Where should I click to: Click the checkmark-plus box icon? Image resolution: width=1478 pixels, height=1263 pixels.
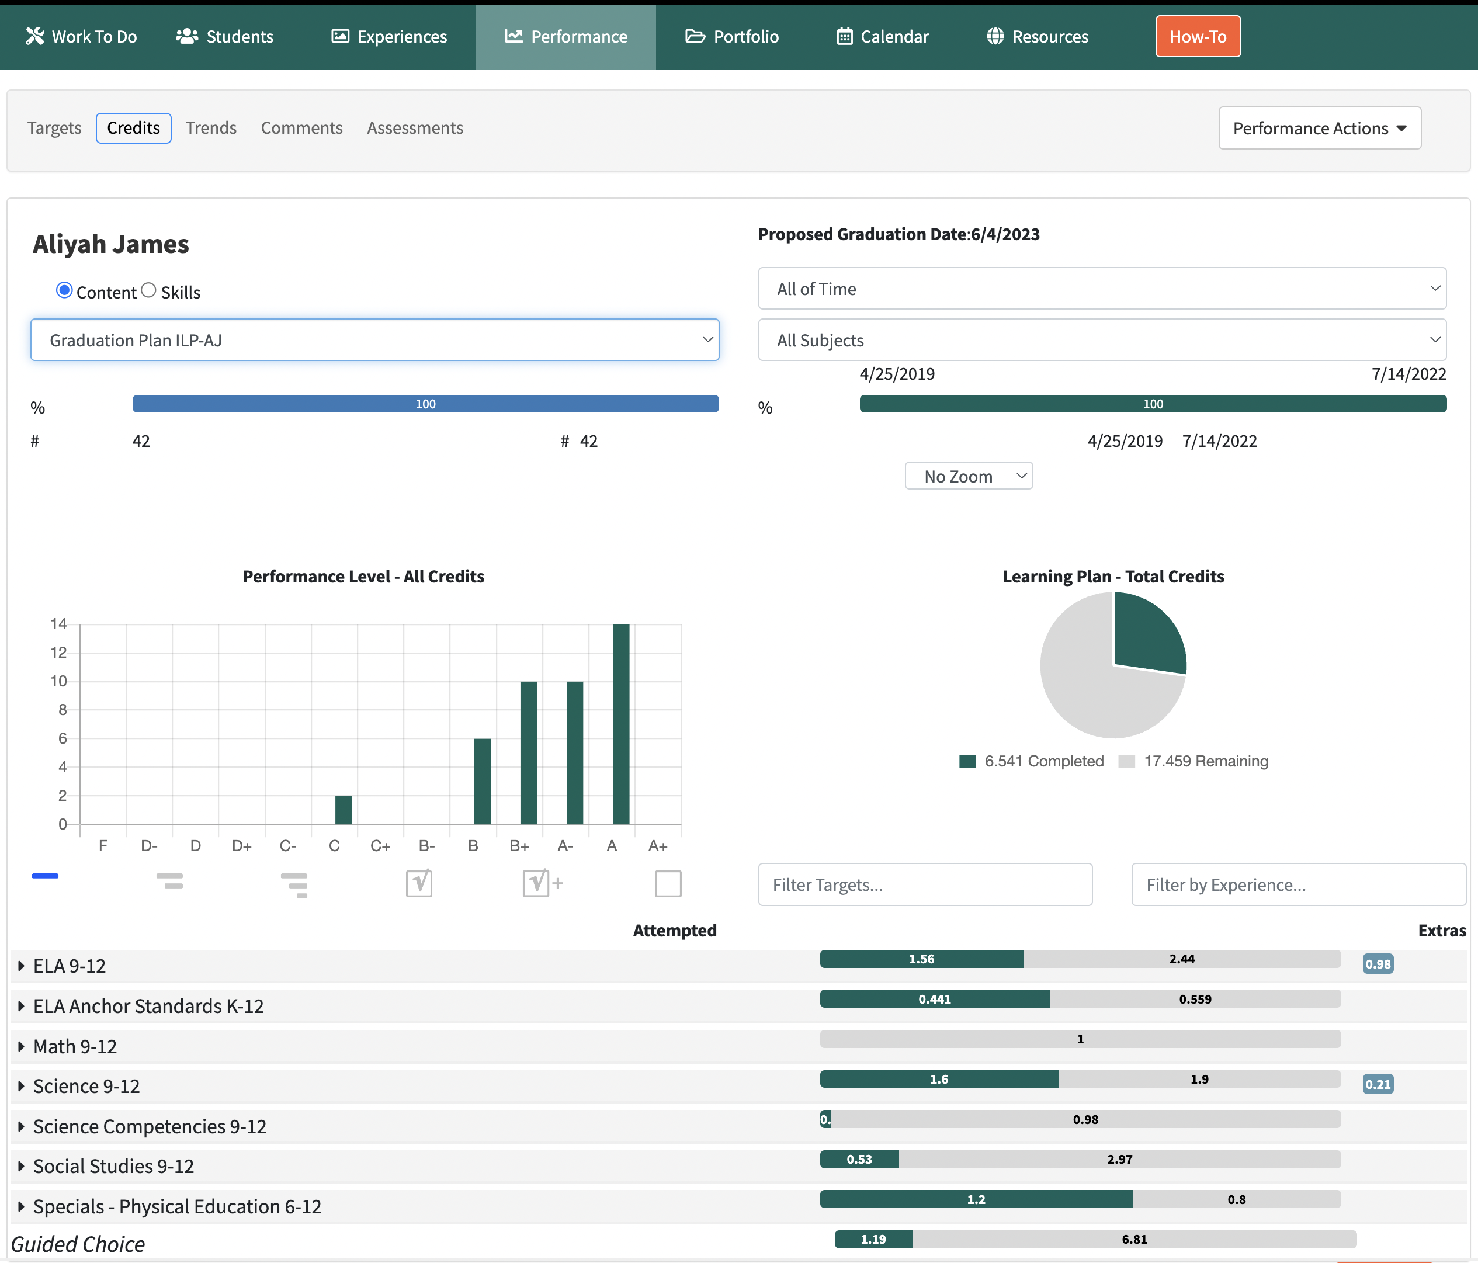(542, 883)
